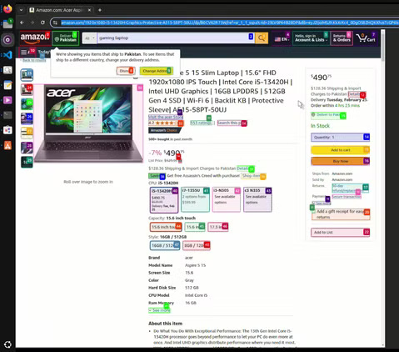This screenshot has height=352, width=399.
Task: Show all applications grid button
Action: click(7, 344)
